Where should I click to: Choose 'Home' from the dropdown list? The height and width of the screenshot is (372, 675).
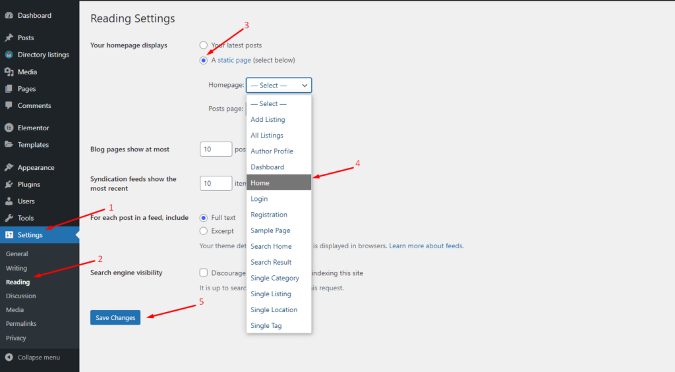pyautogui.click(x=278, y=183)
